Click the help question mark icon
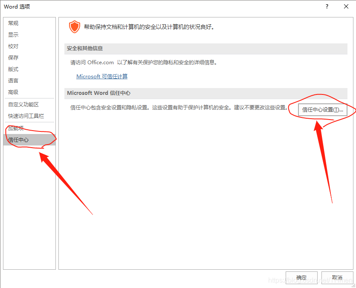This screenshot has width=356, height=288. [327, 6]
